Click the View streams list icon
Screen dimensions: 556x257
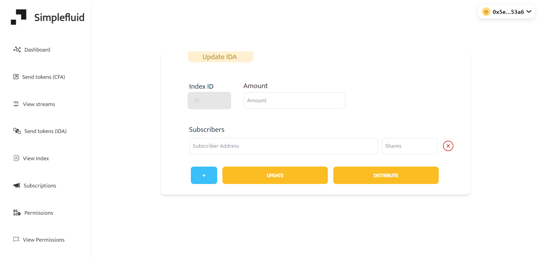(16, 104)
